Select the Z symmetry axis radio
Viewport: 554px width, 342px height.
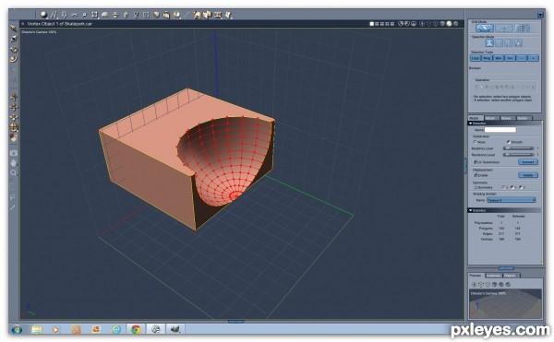(521, 187)
